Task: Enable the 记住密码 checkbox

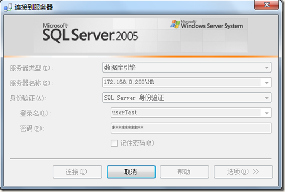Action: [114, 143]
